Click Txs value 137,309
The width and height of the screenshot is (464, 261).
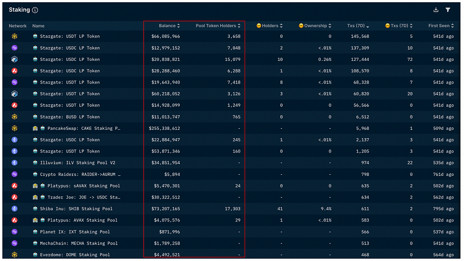click(x=360, y=48)
